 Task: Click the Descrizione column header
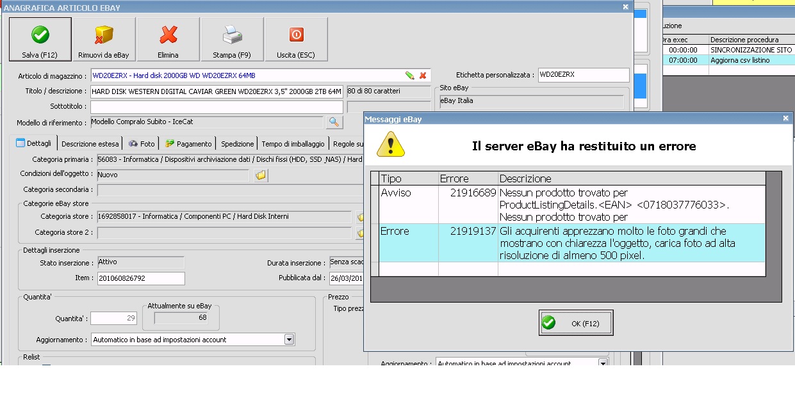[x=632, y=178]
